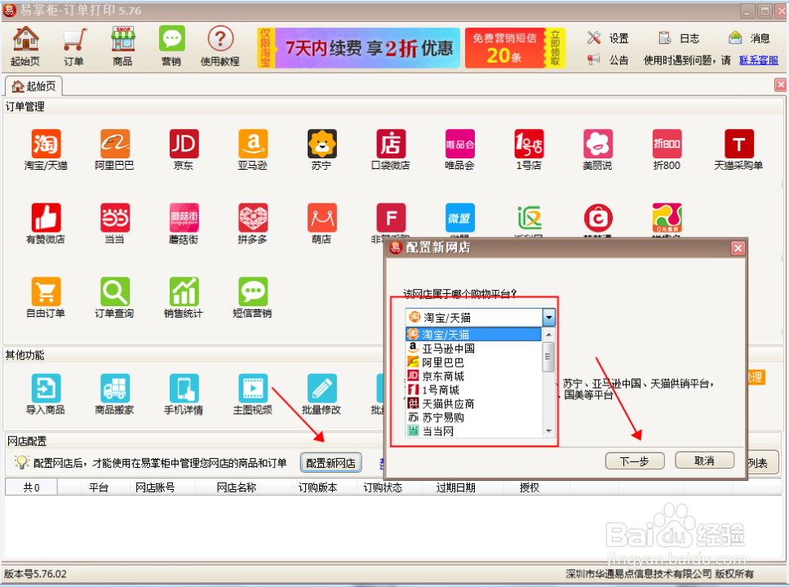Open the 主图视频 video icon
Screen dimensions: 789x587
click(x=253, y=388)
